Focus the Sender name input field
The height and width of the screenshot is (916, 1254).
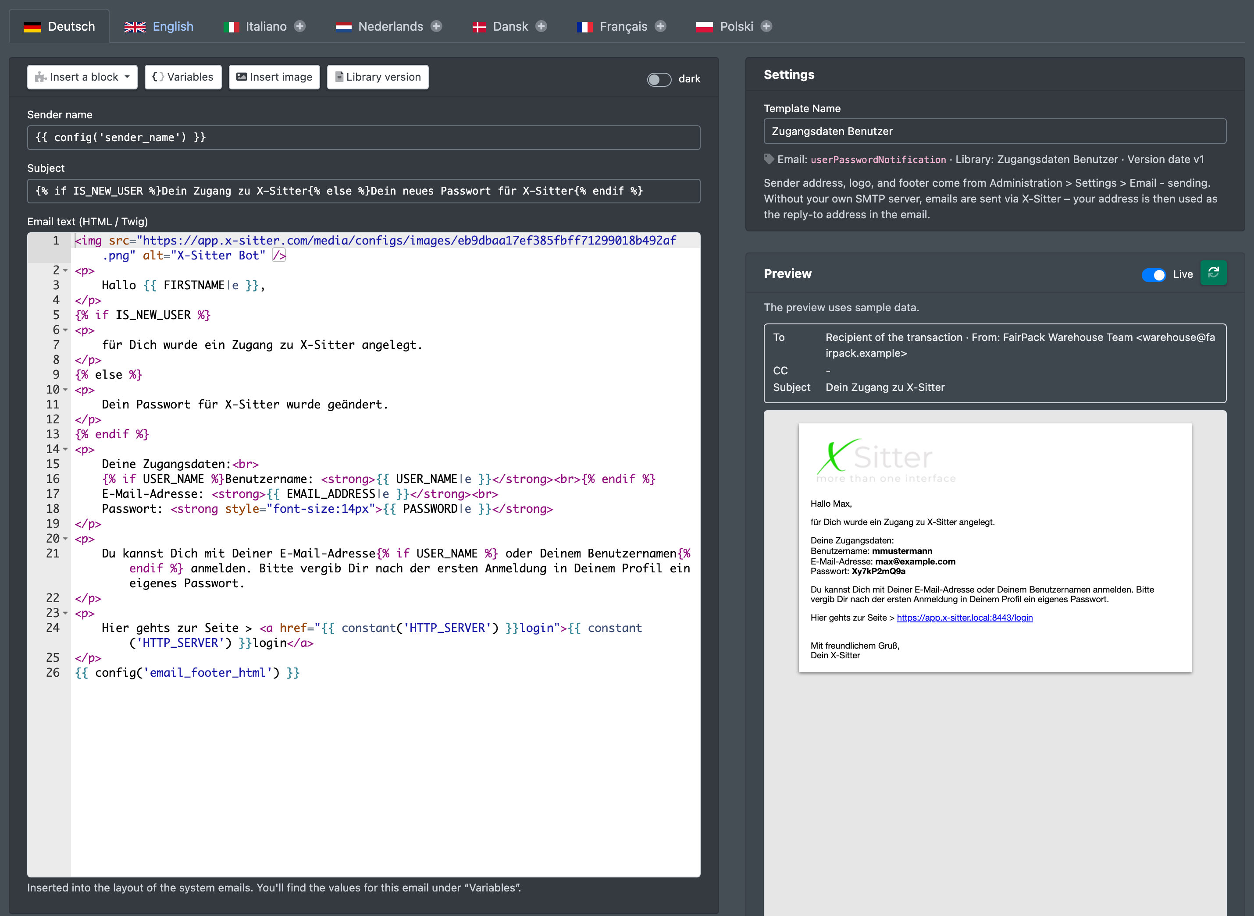click(x=364, y=138)
